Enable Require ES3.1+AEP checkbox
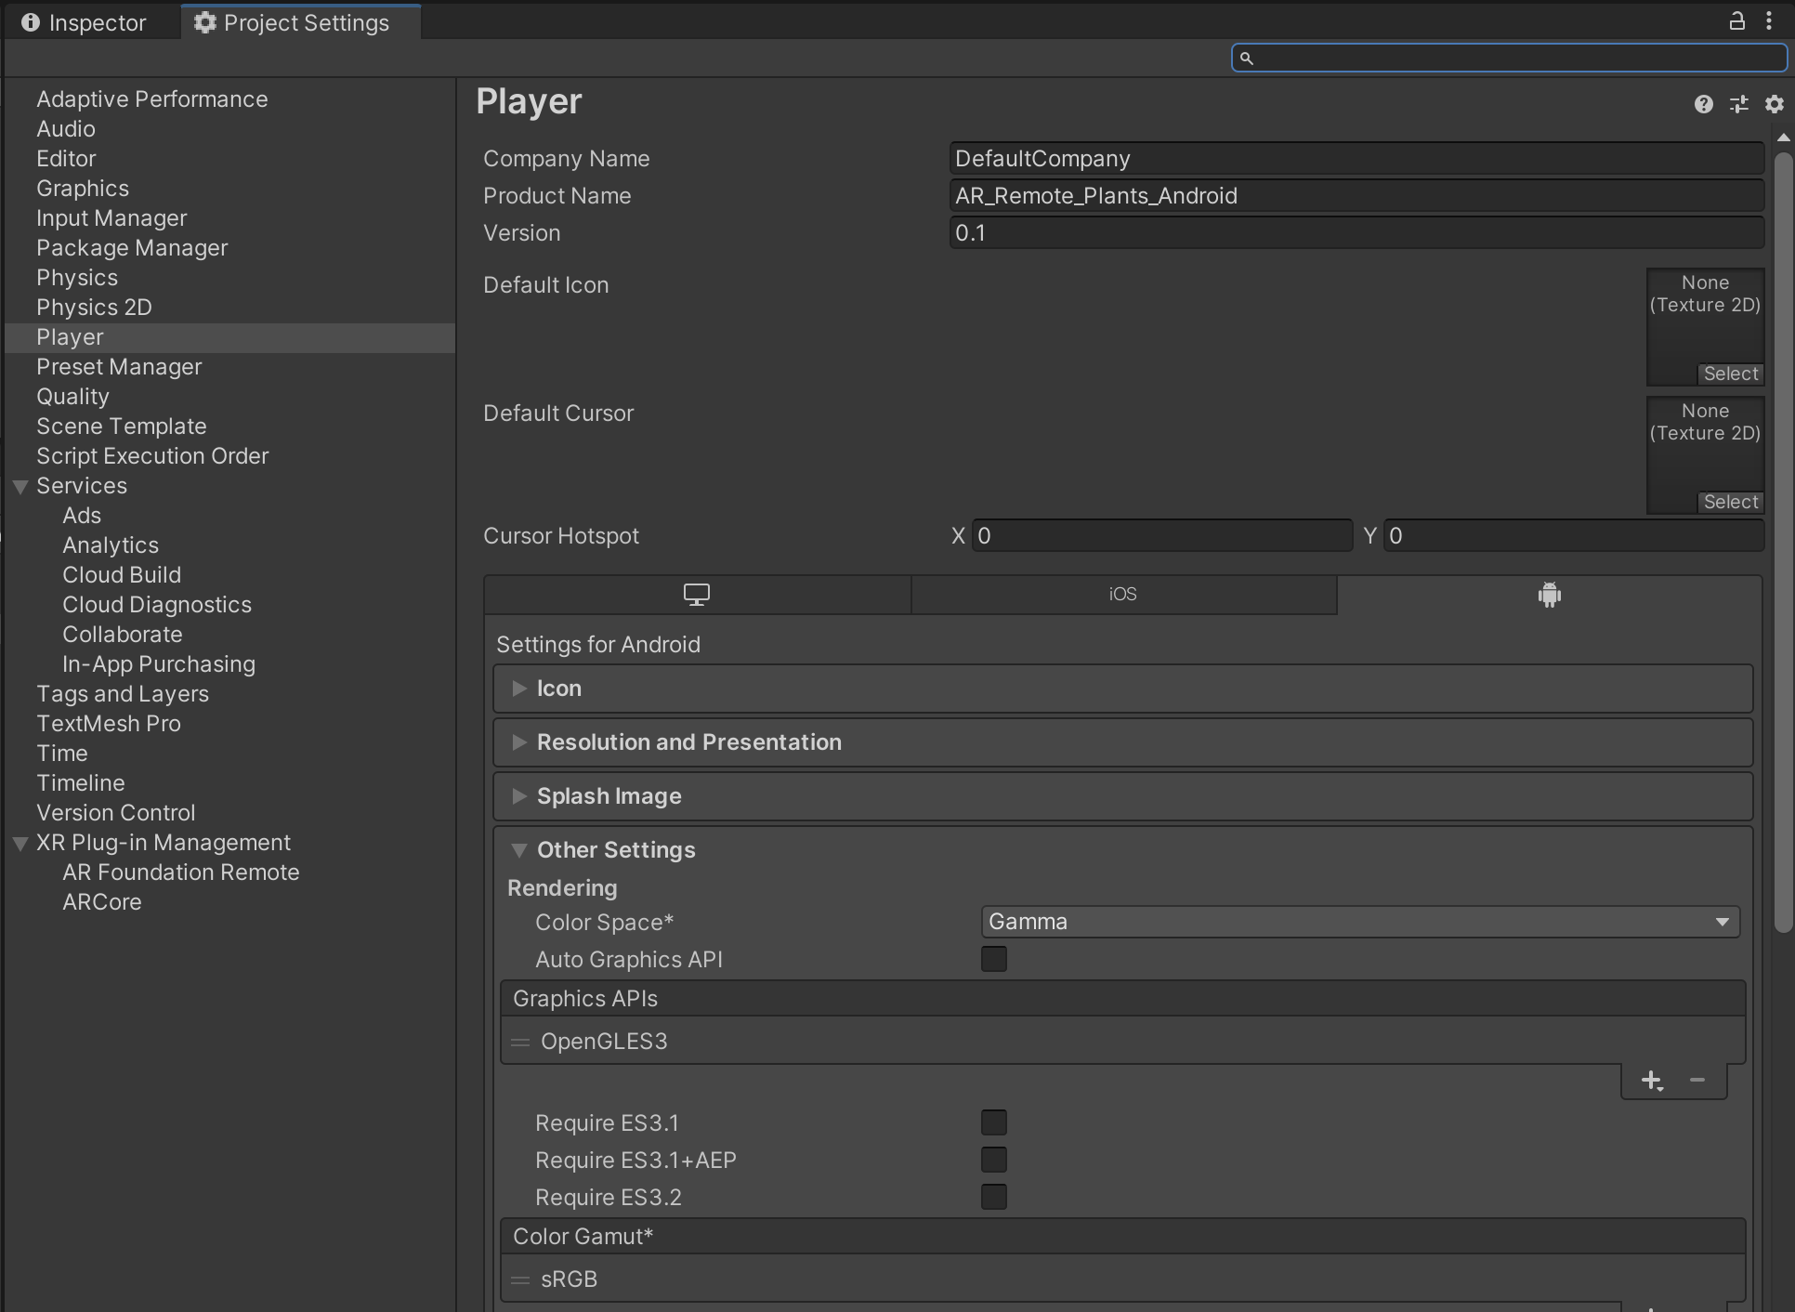The height and width of the screenshot is (1312, 1795). point(994,1160)
